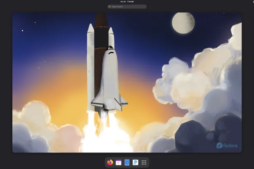Click the Fedora installer icon in the dock
The width and height of the screenshot is (254, 169).
135,162
